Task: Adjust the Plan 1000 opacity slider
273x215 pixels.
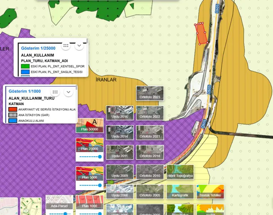Action: coord(90,214)
